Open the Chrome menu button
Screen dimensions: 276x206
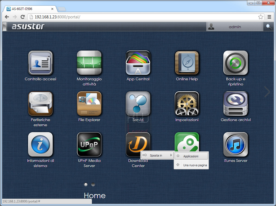click(x=269, y=17)
